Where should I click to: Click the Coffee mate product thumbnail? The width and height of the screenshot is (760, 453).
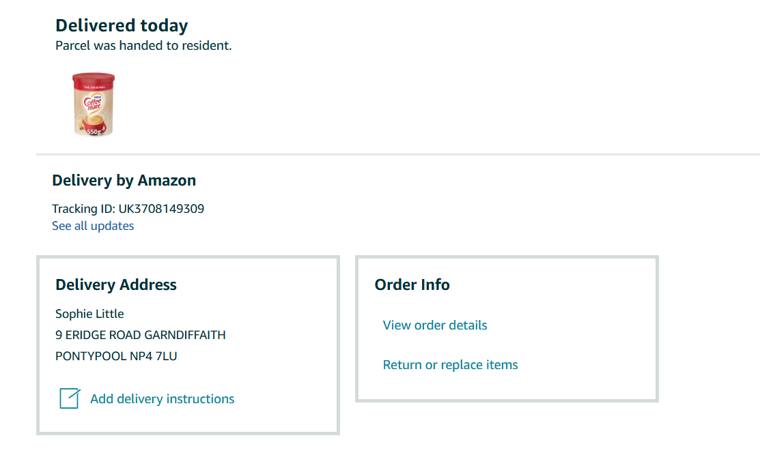pyautogui.click(x=94, y=104)
